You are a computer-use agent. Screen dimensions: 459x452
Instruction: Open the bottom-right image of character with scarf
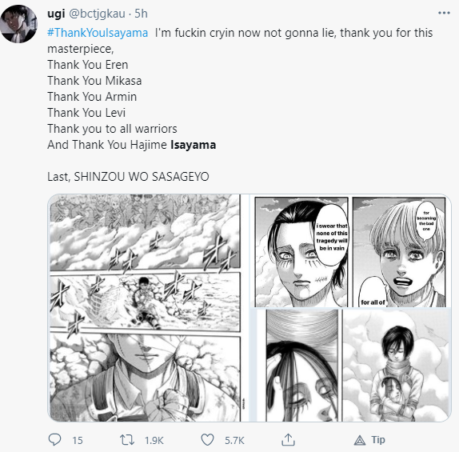coord(397,366)
